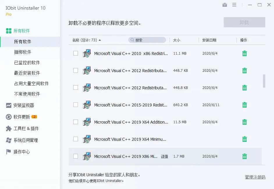Switch to 占用大量空间软件 view
The height and width of the screenshot is (189, 274).
coord(31,83)
